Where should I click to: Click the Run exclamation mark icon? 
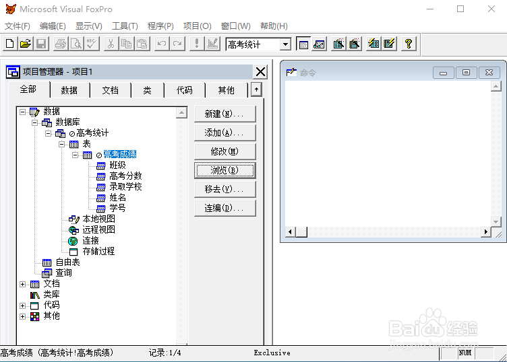tap(197, 44)
